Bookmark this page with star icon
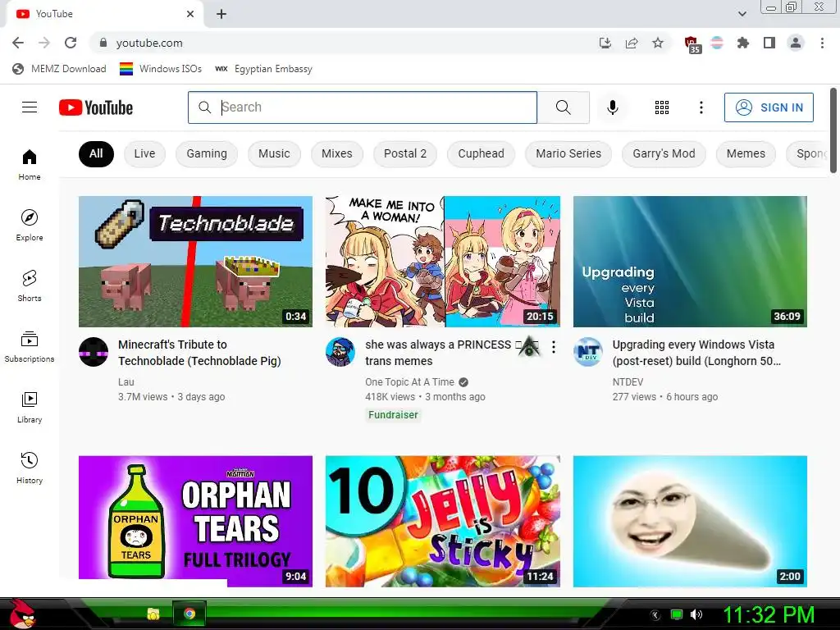Screen dimensions: 840x630 (658, 43)
